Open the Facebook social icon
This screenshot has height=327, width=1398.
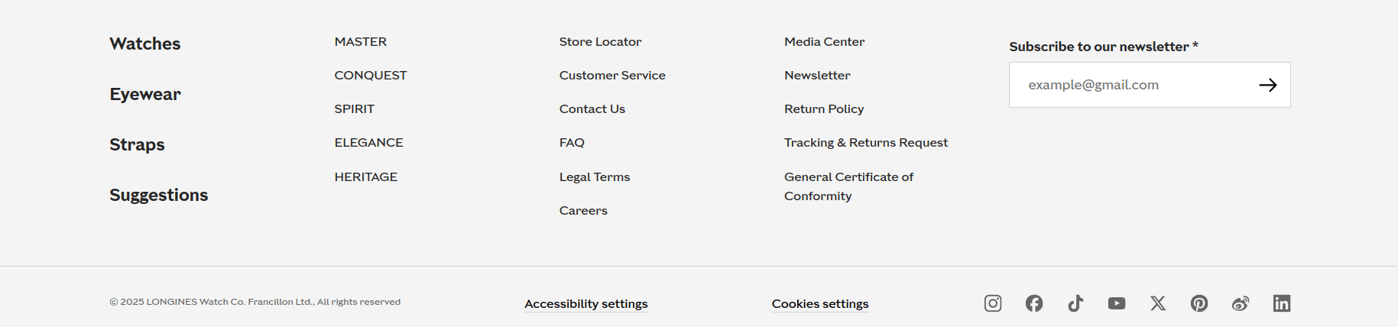(1034, 303)
